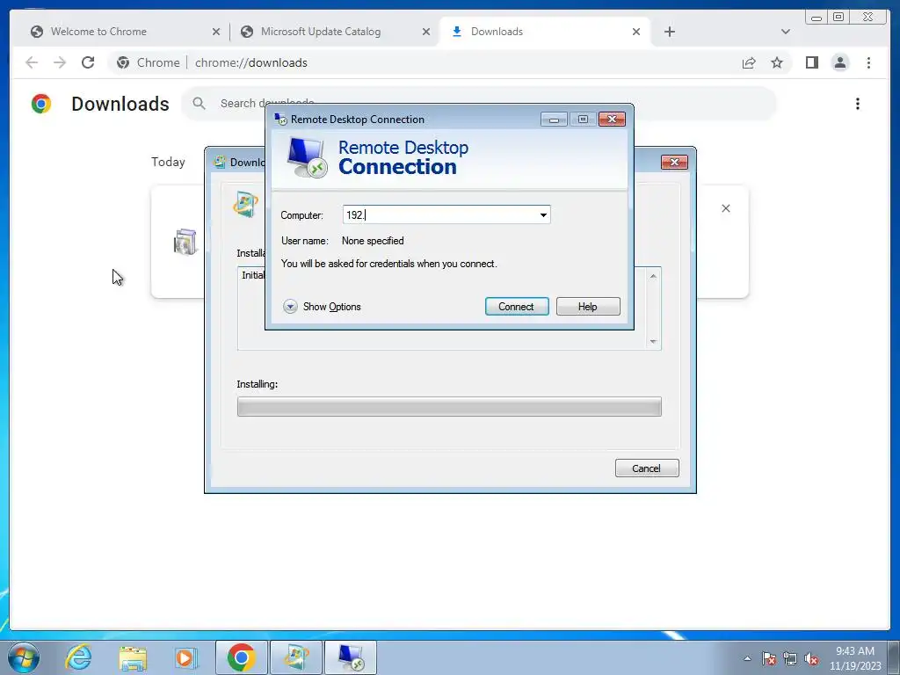Click the downloaded file icon thumbnail
Image resolution: width=900 pixels, height=675 pixels.
click(x=185, y=242)
